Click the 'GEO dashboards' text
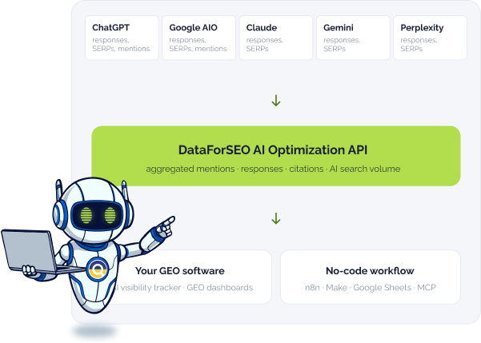The width and height of the screenshot is (481, 343). click(x=220, y=288)
